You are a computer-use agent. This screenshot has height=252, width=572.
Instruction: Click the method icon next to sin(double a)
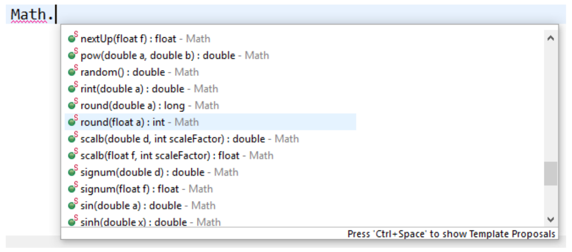[73, 206]
